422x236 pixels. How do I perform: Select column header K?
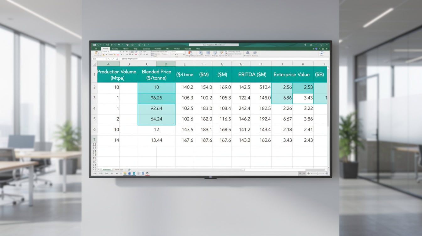303,64
